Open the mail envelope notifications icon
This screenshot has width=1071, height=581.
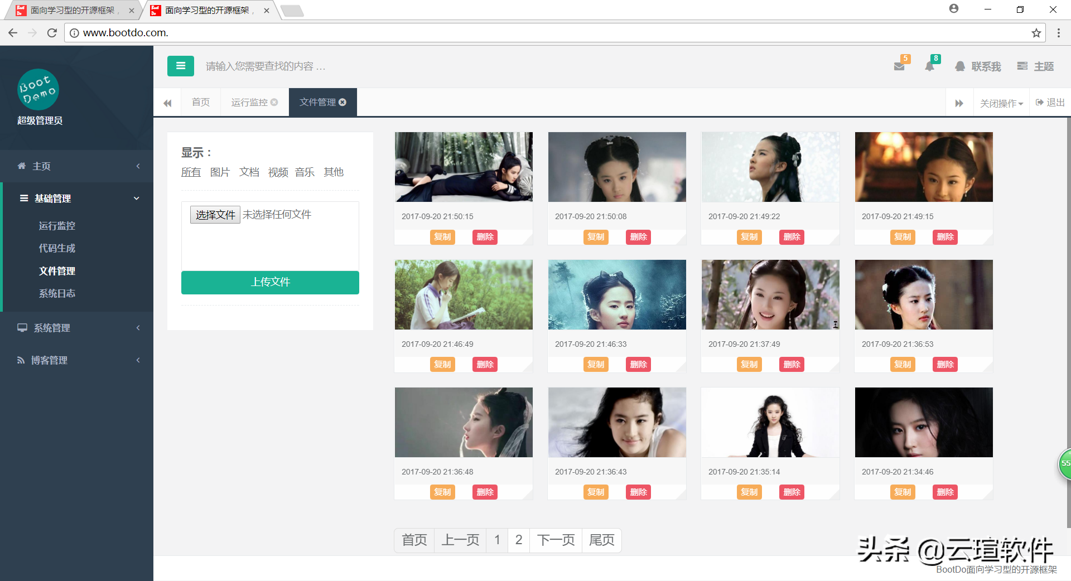[x=899, y=66]
